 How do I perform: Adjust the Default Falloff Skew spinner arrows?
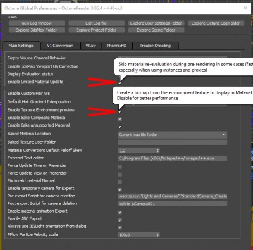tap(157, 151)
